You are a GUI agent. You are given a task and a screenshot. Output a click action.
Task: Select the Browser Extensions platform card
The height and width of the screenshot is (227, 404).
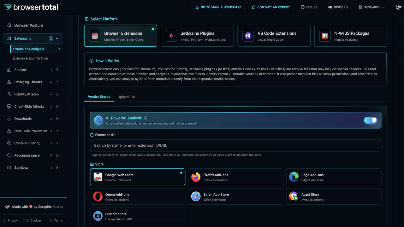pyautogui.click(x=121, y=36)
